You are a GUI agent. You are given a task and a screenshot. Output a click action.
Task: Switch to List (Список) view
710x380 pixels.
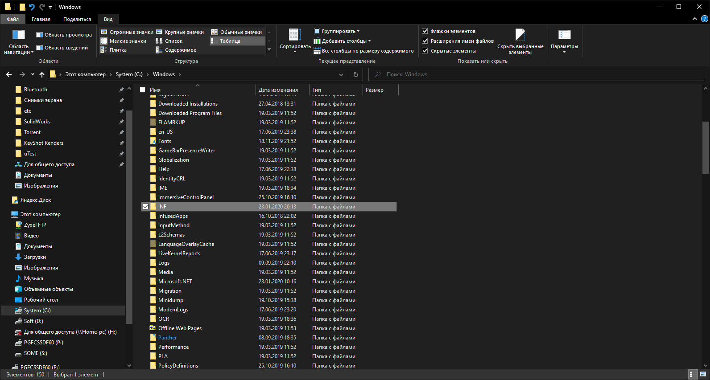tap(169, 41)
